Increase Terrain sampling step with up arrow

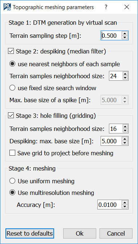point(125,34)
